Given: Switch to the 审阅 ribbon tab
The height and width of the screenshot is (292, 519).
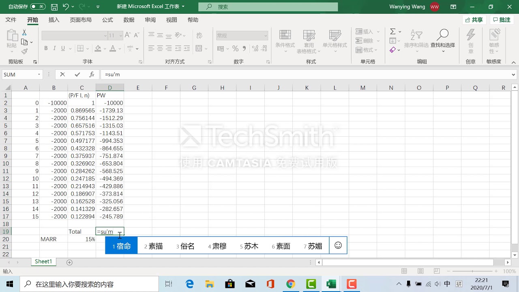Looking at the screenshot, I should coord(150,20).
